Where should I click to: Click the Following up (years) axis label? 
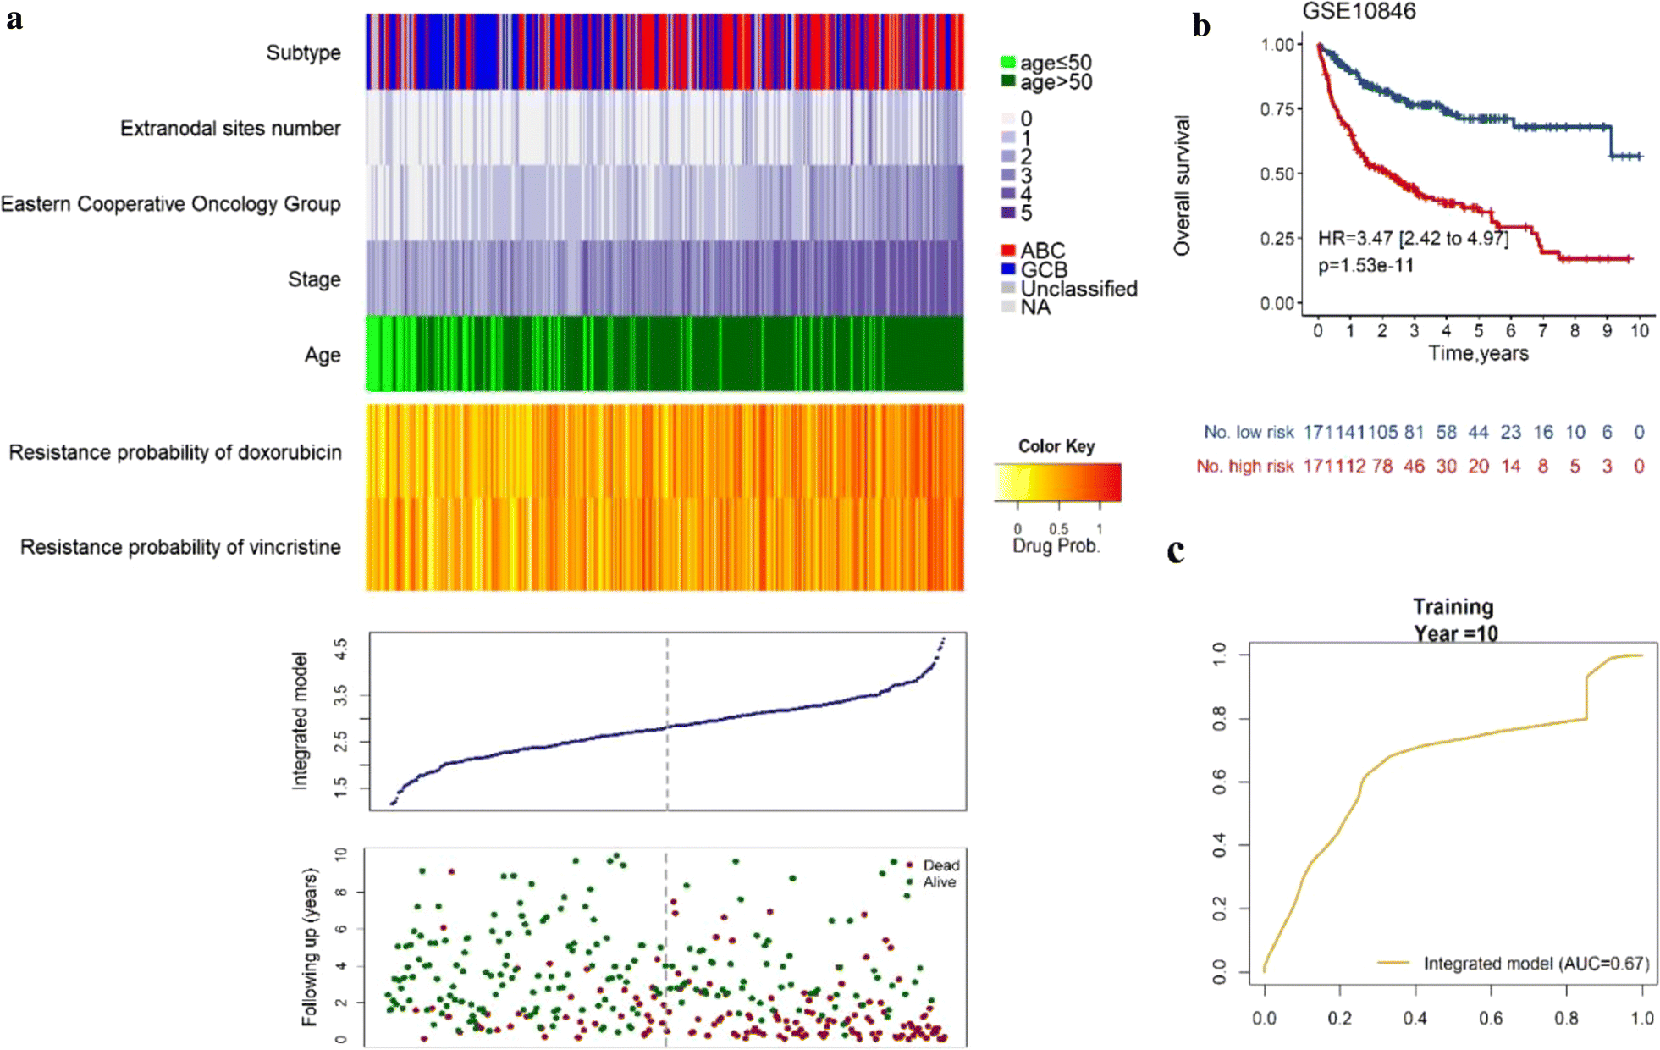pyautogui.click(x=311, y=947)
